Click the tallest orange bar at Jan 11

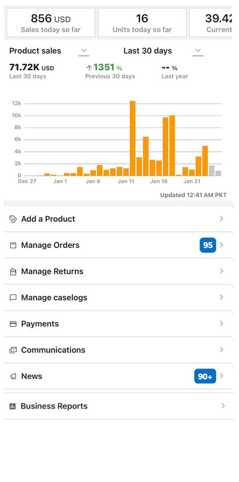pos(132,139)
